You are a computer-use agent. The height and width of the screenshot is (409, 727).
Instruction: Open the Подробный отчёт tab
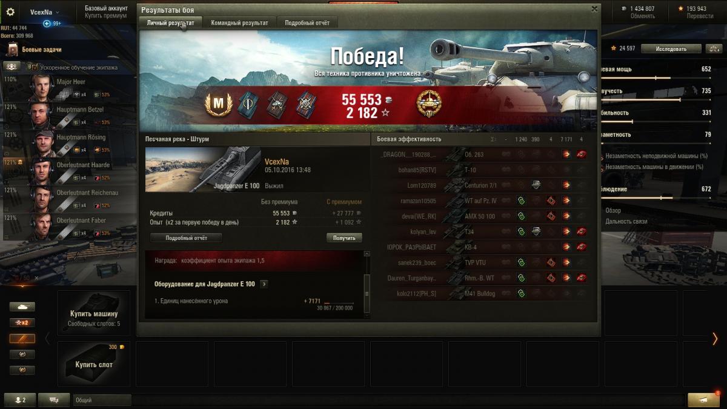(x=307, y=23)
